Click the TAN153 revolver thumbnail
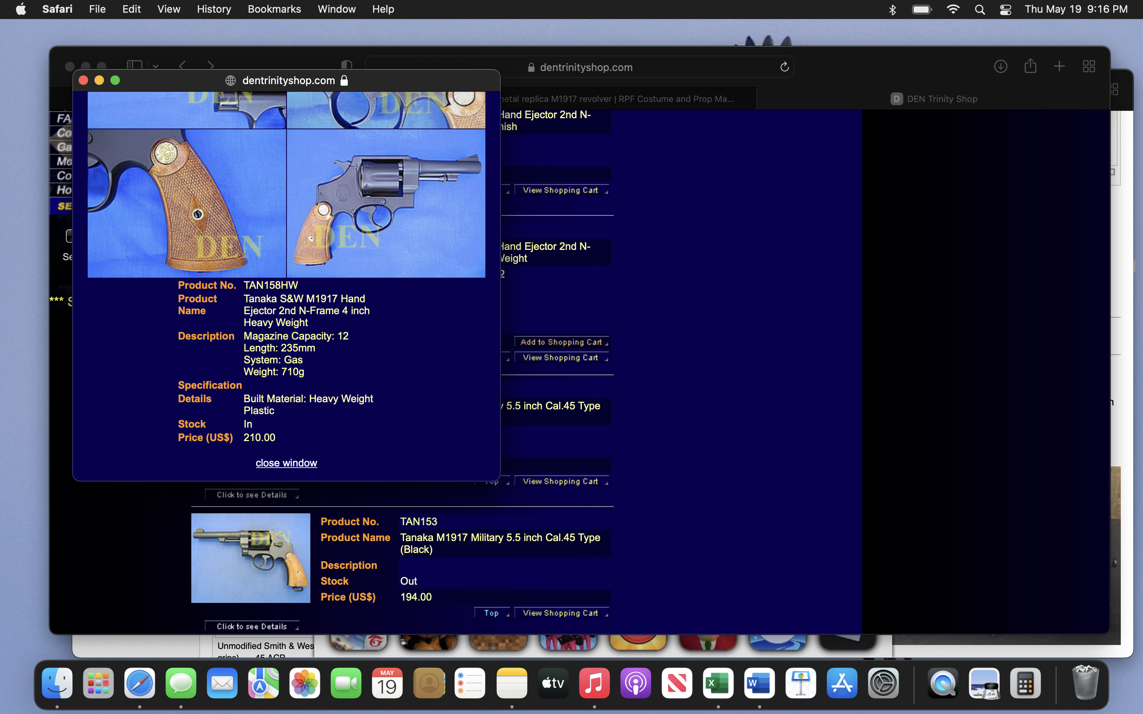 [251, 558]
